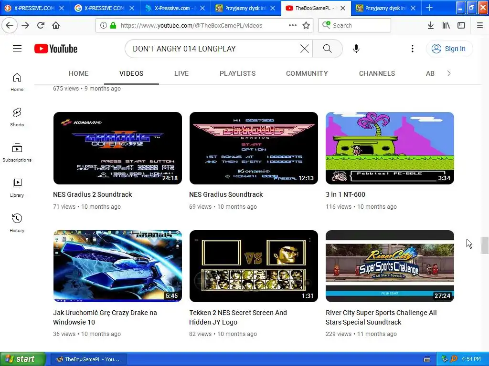Open the Firefox hamburger menu
The width and height of the screenshot is (489, 366).
pyautogui.click(x=480, y=26)
